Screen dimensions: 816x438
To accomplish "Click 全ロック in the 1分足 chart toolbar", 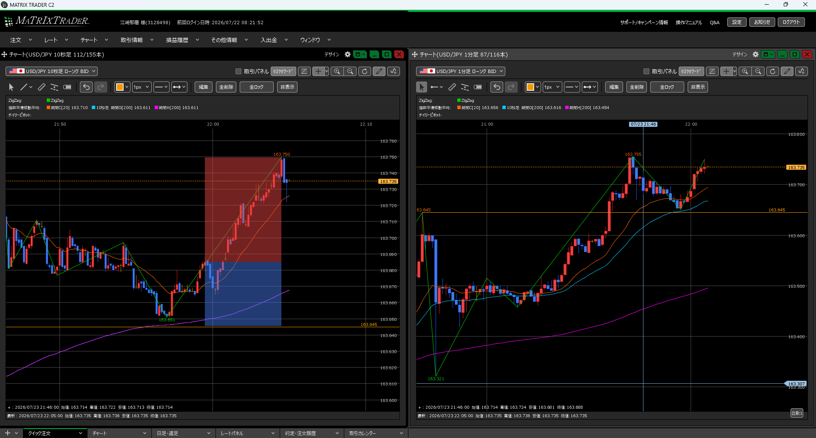I will coord(667,87).
